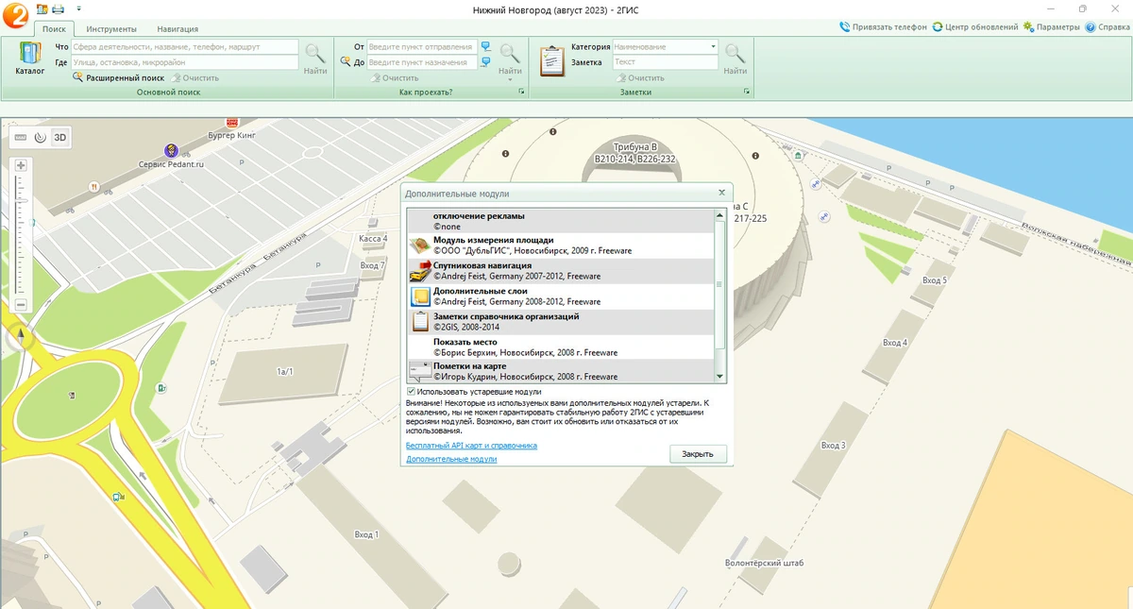This screenshot has height=609, width=1133.
Task: Click the Касса 4 label on map
Action: [x=374, y=239]
